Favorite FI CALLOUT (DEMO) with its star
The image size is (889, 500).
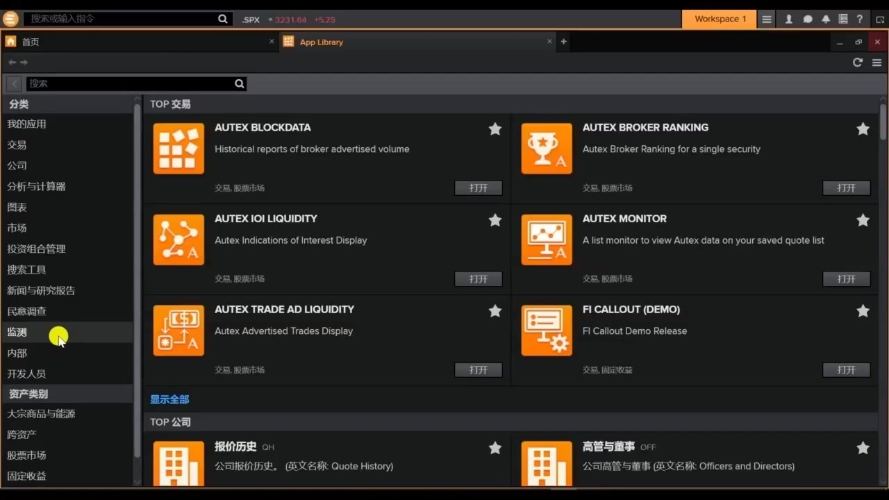pos(863,310)
